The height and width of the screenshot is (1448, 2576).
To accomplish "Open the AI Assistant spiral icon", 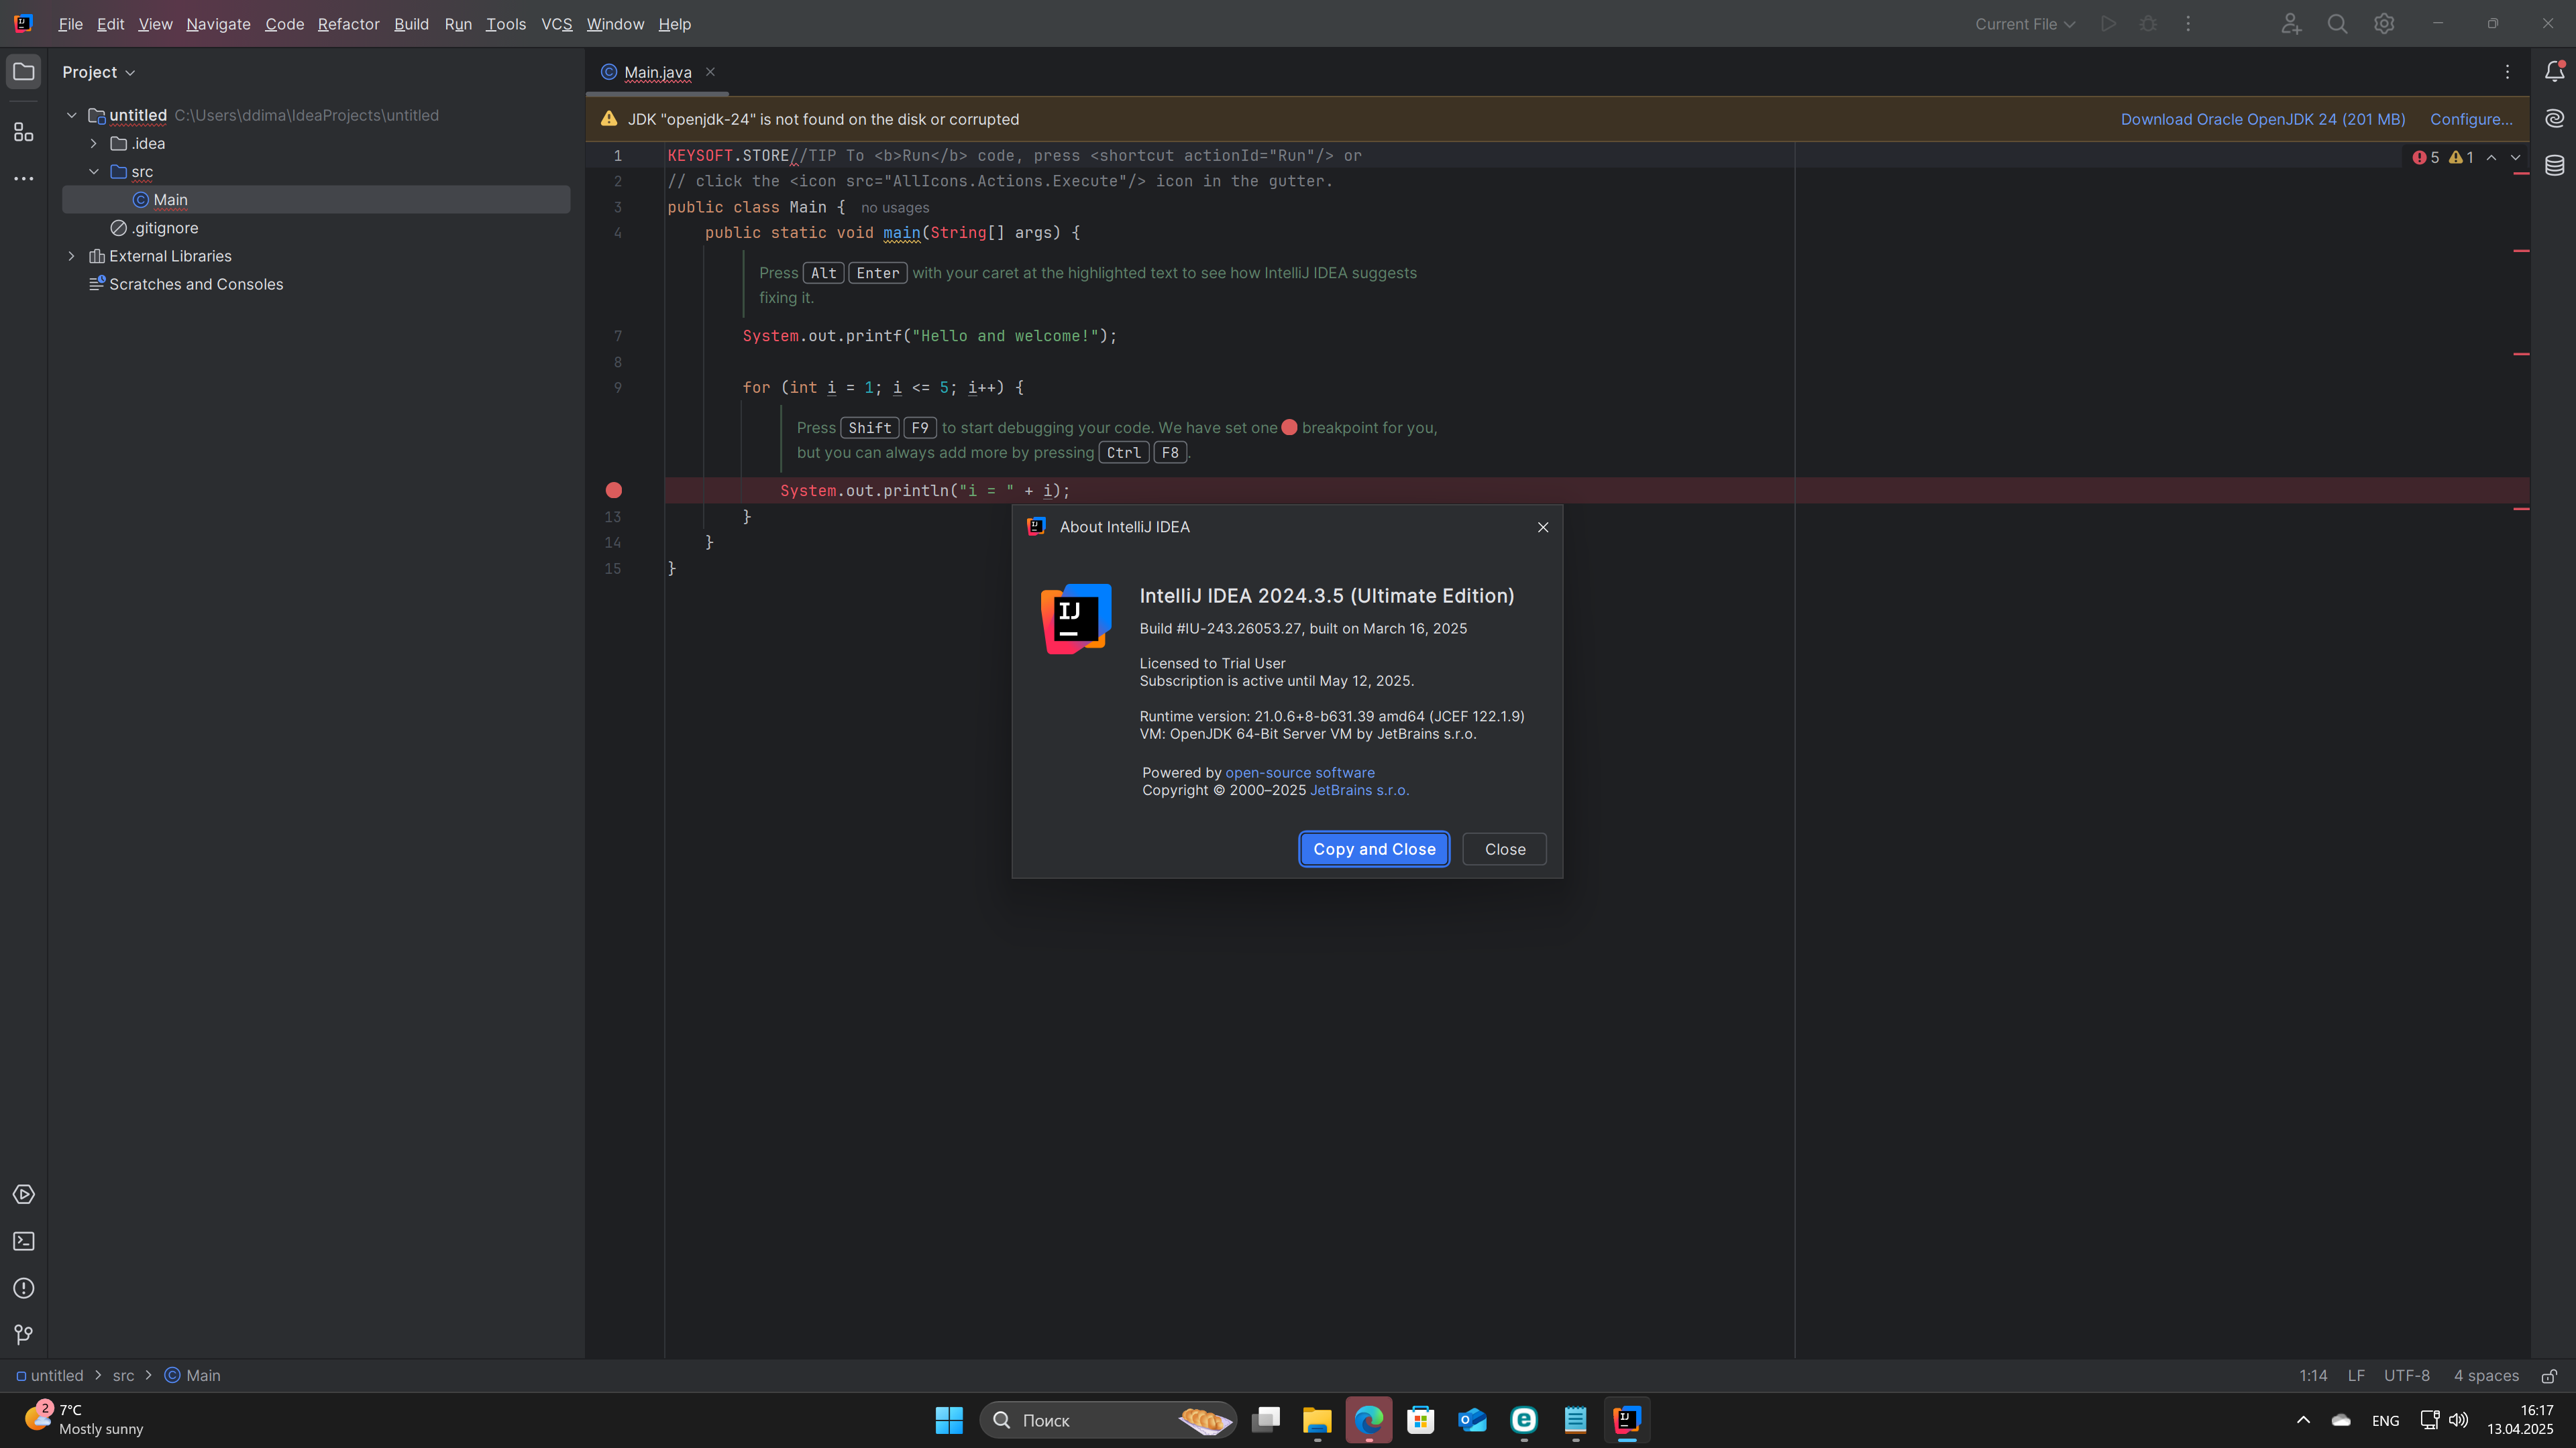I will click(2554, 119).
